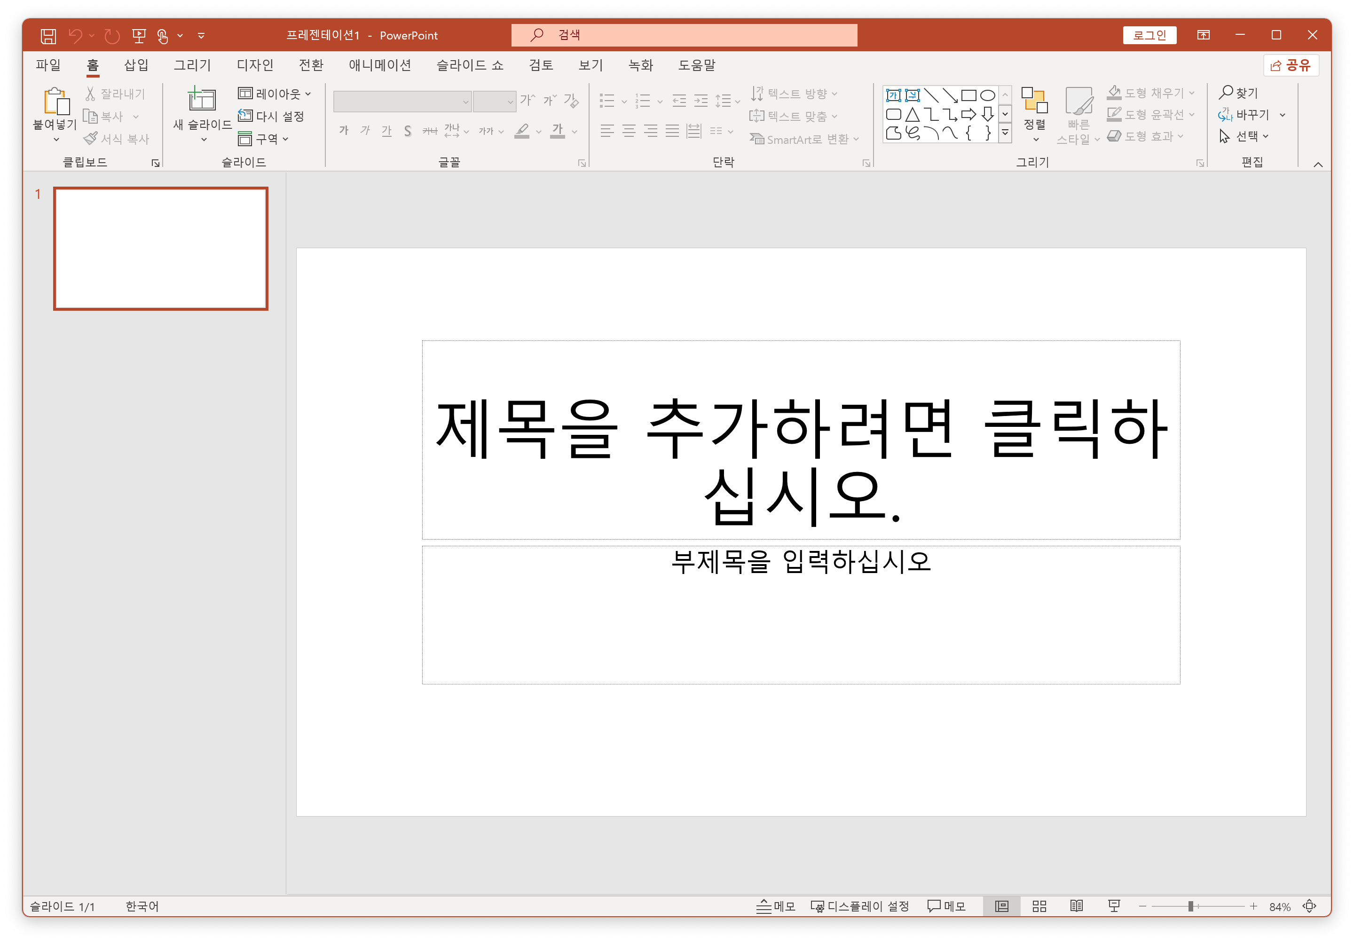Switch to Reading view
The height and width of the screenshot is (943, 1354).
(1076, 906)
